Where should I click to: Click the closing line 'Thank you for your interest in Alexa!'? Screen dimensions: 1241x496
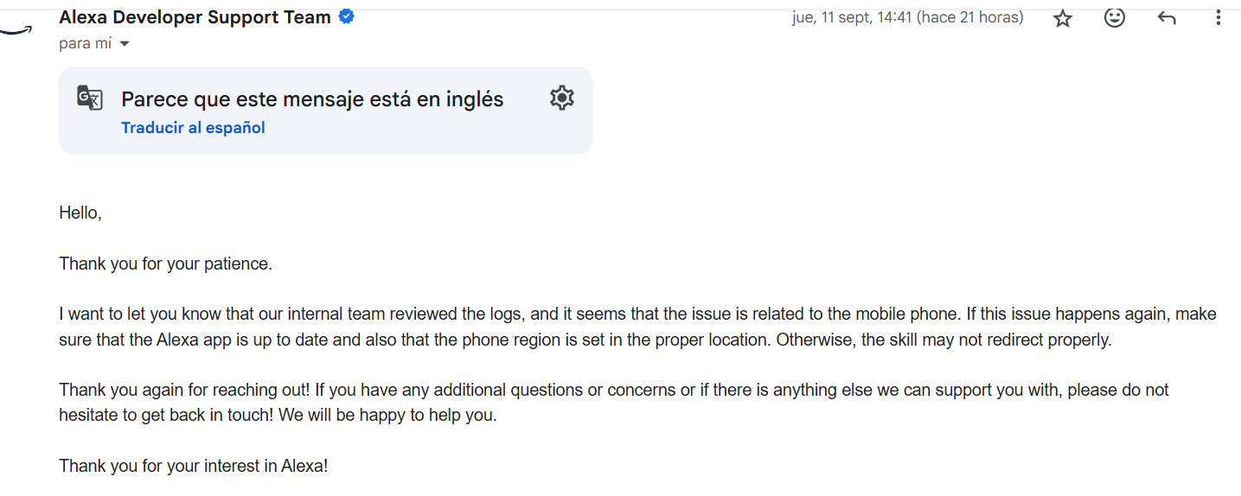193,466
